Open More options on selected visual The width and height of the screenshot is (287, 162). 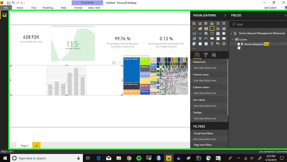point(120,62)
